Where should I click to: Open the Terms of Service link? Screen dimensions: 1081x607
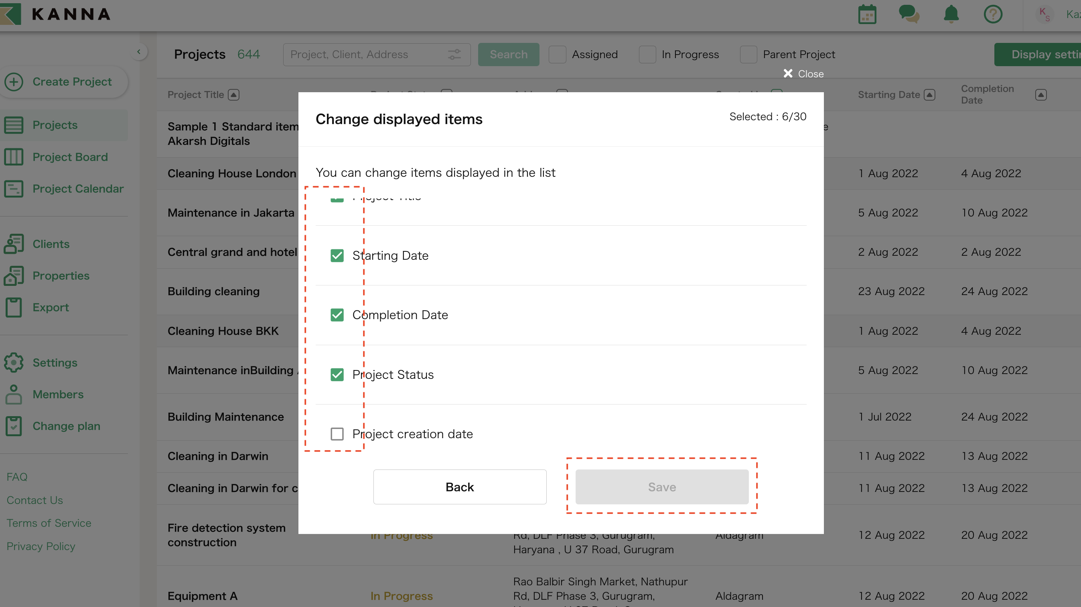point(49,523)
